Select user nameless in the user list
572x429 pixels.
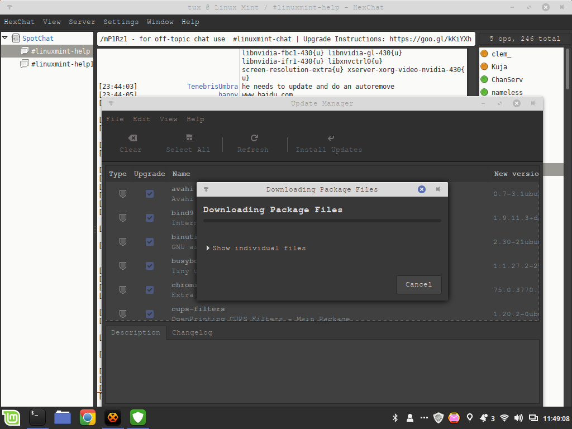click(507, 93)
